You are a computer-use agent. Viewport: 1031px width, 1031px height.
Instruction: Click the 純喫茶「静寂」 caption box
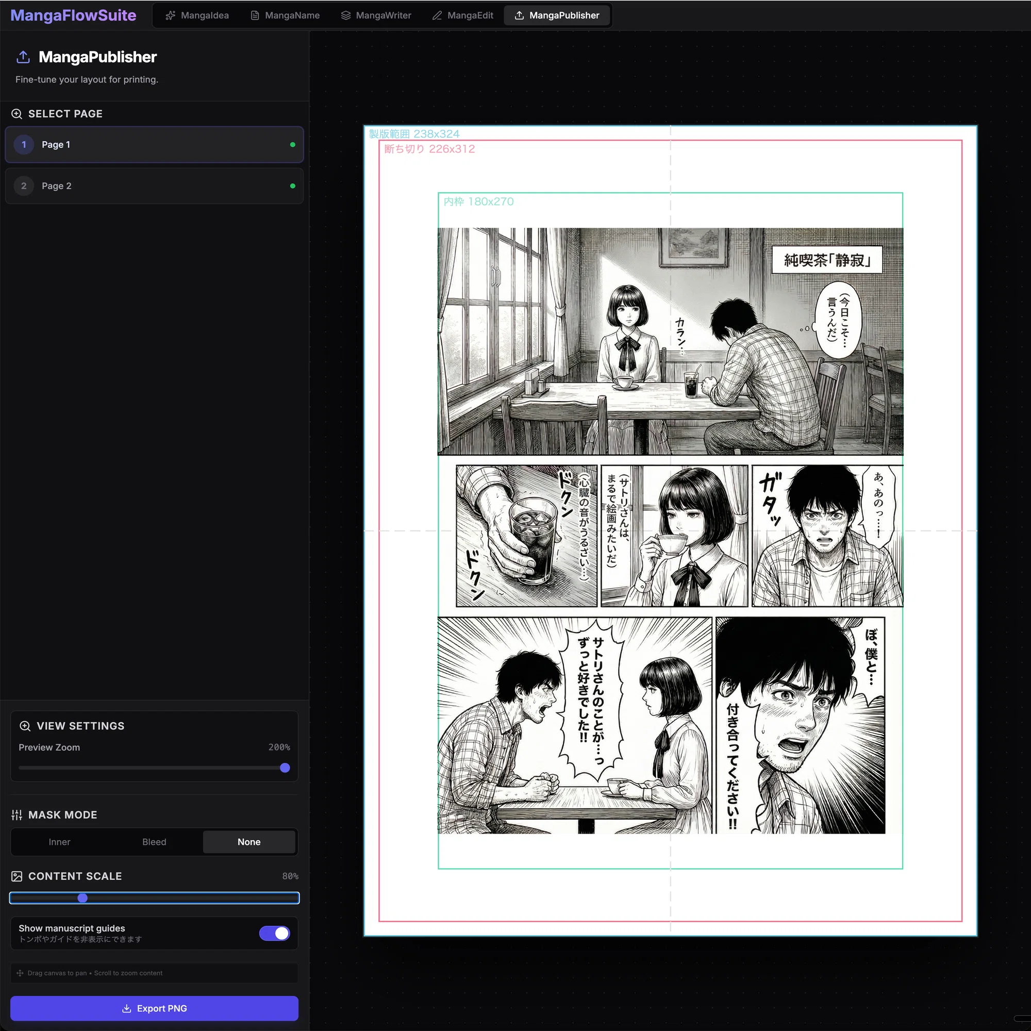click(x=827, y=260)
